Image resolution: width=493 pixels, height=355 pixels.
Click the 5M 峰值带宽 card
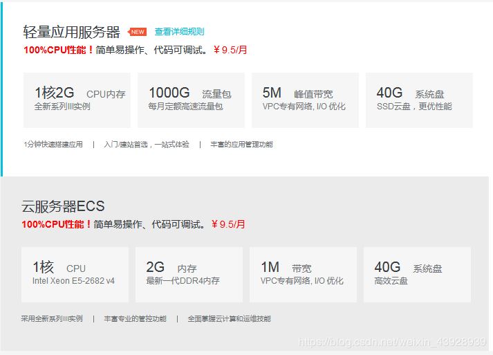(x=306, y=100)
